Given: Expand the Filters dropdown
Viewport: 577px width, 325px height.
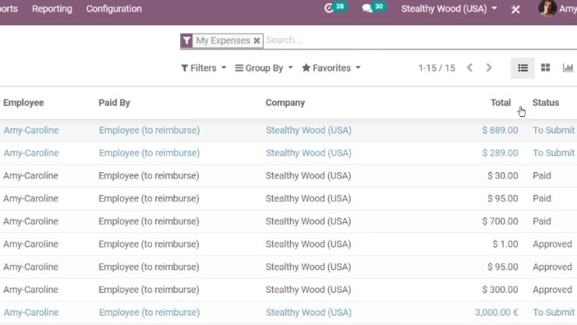Looking at the screenshot, I should tap(204, 68).
